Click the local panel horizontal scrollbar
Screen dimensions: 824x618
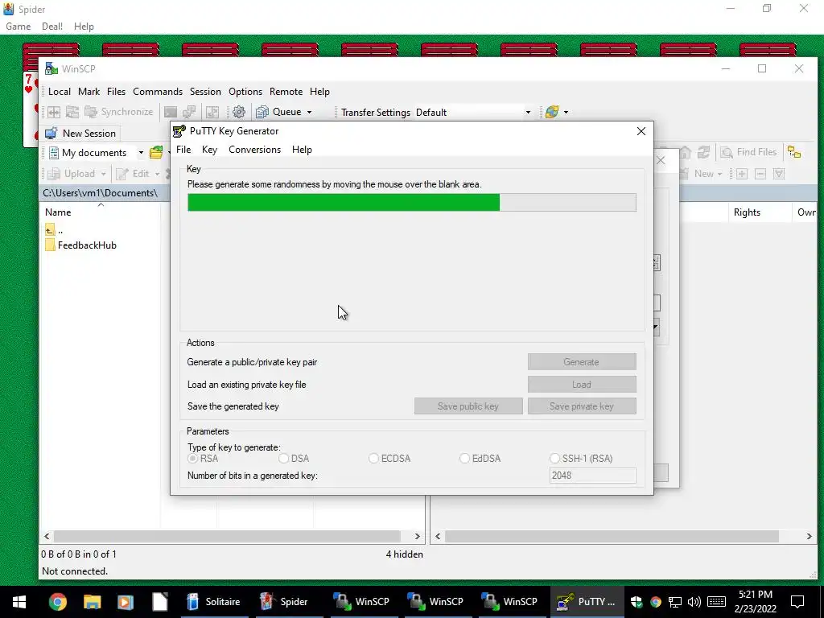coord(232,537)
